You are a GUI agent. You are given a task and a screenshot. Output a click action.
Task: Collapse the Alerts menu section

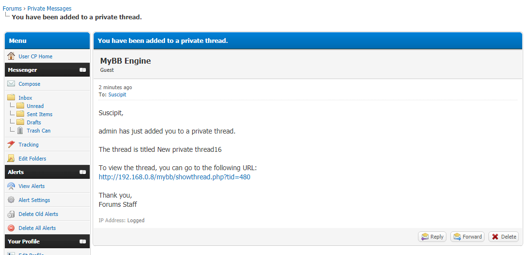pos(83,172)
